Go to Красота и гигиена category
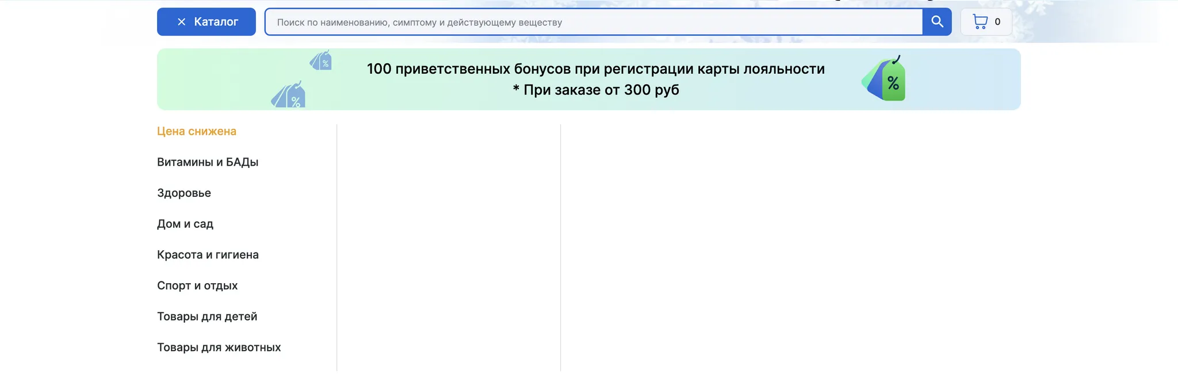Image resolution: width=1178 pixels, height=374 pixels. point(208,255)
